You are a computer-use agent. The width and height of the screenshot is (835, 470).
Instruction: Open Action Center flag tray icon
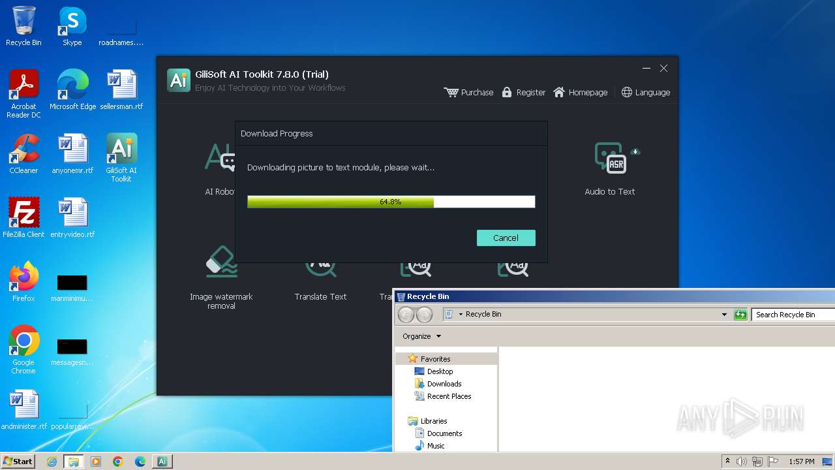772,462
